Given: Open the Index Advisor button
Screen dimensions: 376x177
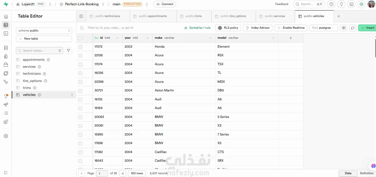Looking at the screenshot, I should point(258,28).
